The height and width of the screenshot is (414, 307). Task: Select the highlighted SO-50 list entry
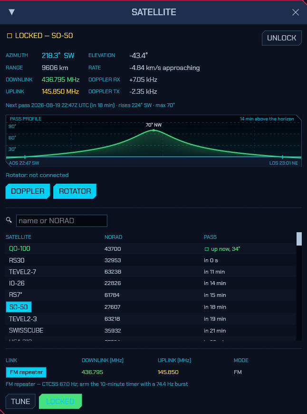pyautogui.click(x=19, y=307)
